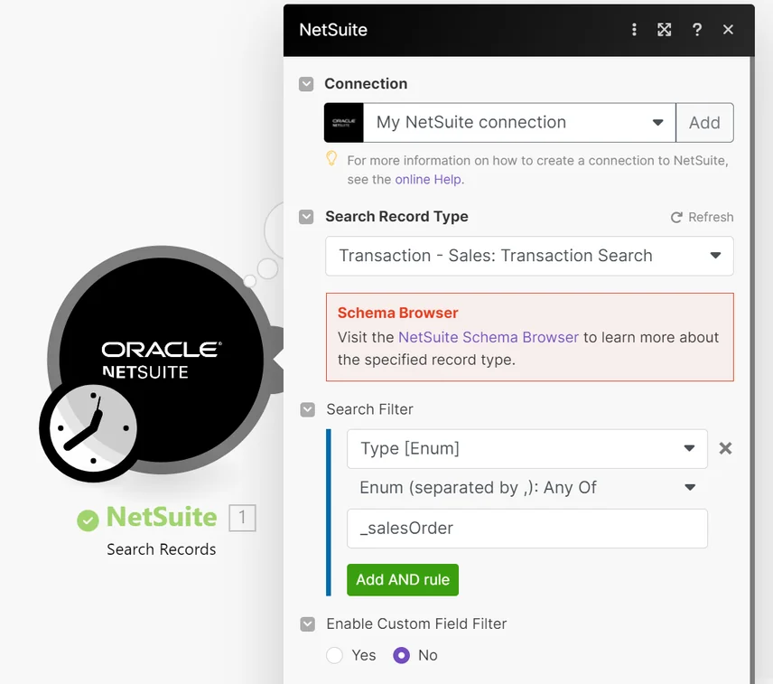Screen dimensions: 773x684
Task: Click the _salesOrder enum value field
Action: pos(527,529)
